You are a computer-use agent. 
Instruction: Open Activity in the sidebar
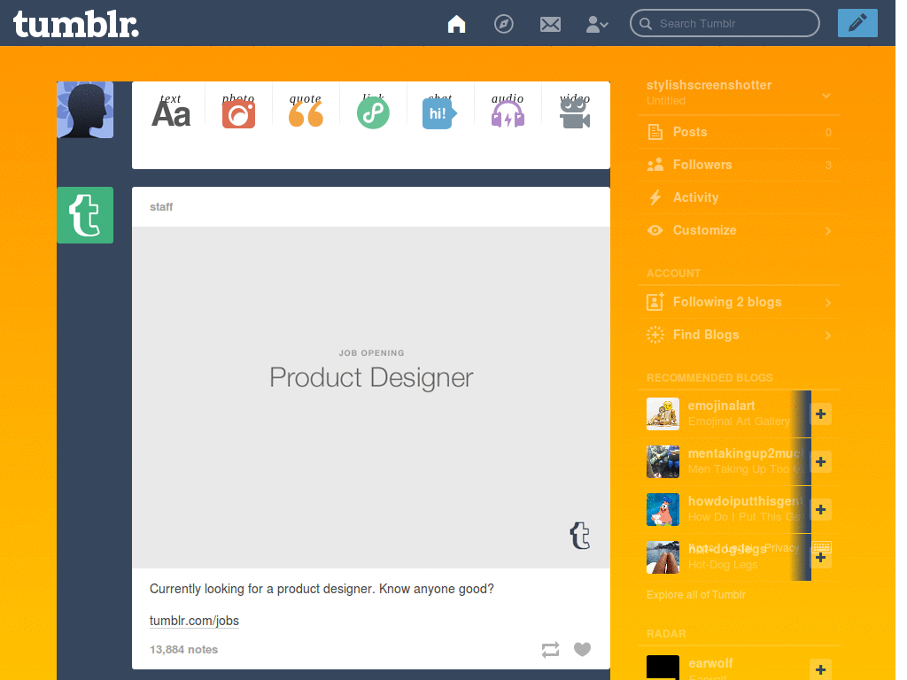pyautogui.click(x=740, y=197)
